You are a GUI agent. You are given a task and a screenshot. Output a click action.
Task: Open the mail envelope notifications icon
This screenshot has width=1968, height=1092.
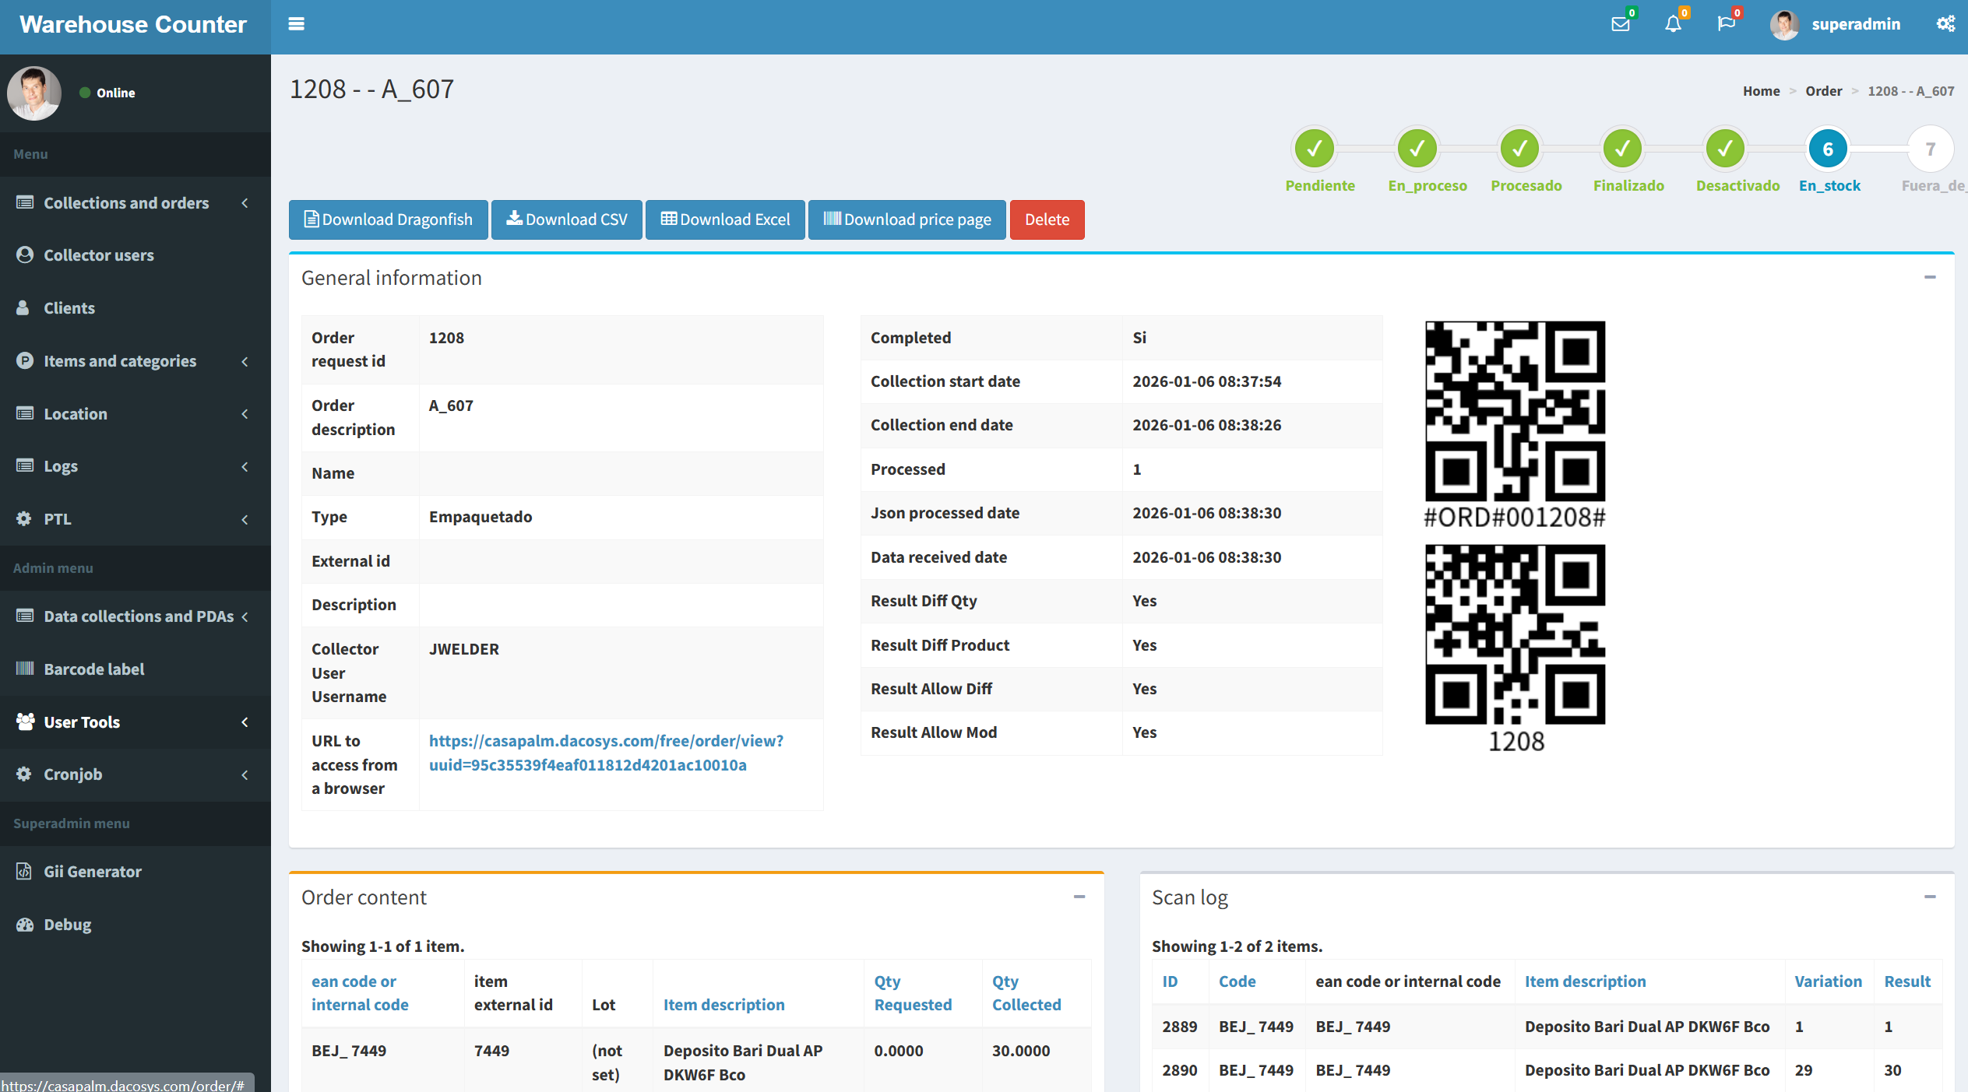(x=1620, y=24)
